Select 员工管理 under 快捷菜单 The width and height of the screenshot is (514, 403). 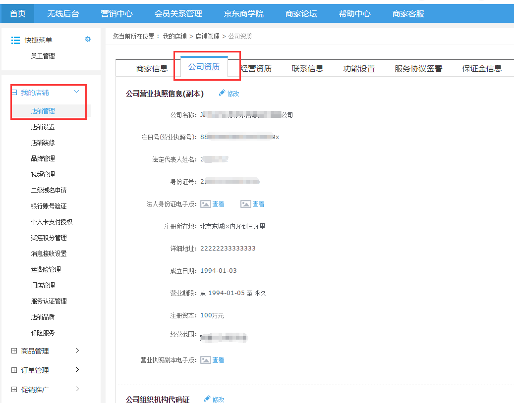coord(43,56)
